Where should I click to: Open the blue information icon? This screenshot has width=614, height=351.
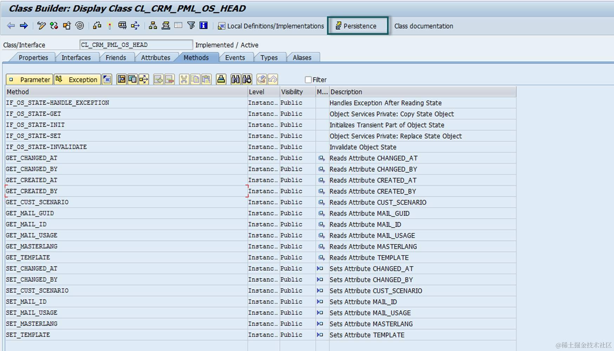(x=204, y=26)
